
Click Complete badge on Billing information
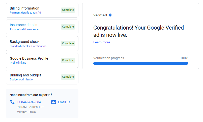coord(68,10)
